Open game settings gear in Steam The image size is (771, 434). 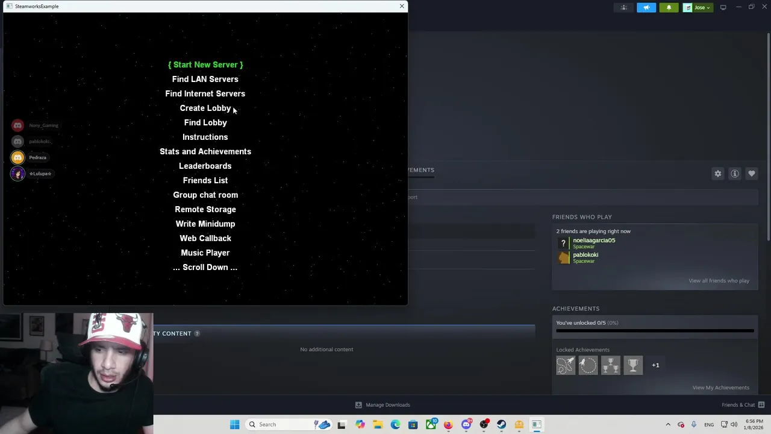pyautogui.click(x=718, y=174)
